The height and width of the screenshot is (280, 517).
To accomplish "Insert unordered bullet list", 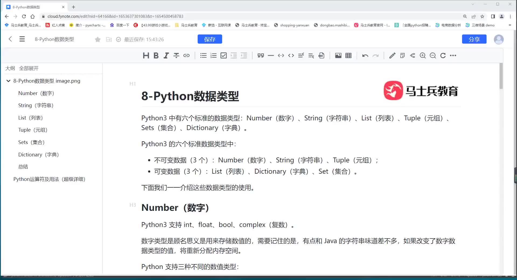I will click(203, 56).
